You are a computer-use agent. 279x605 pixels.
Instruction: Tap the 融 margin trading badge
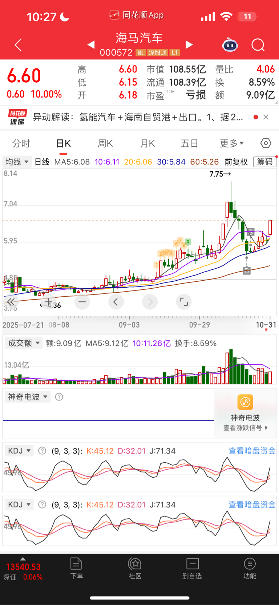(x=141, y=52)
